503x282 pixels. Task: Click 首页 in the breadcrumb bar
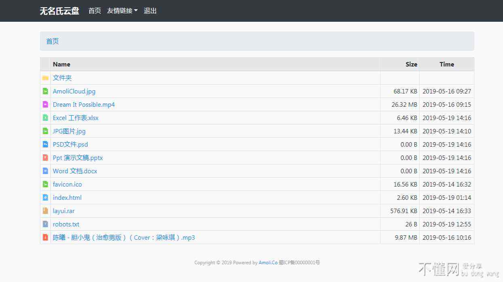click(53, 41)
